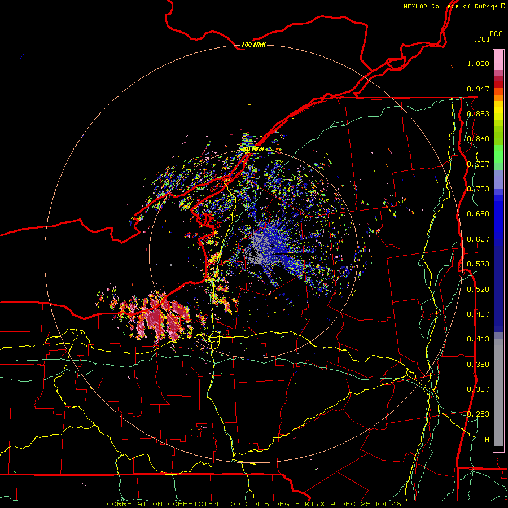
Task: Select the 0.573 scale value
Action: click(x=478, y=264)
